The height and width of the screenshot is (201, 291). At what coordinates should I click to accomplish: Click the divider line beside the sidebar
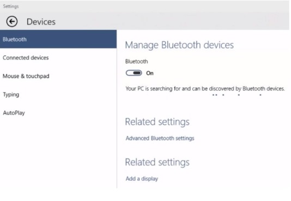117,109
